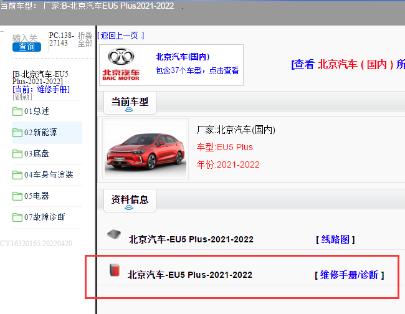405x314 pixels.
Task: Click the PC.138-27143 code text
Action: click(62, 39)
